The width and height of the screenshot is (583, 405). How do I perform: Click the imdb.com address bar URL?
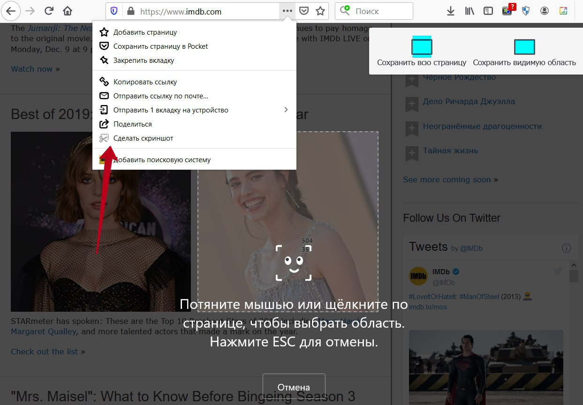pyautogui.click(x=181, y=11)
